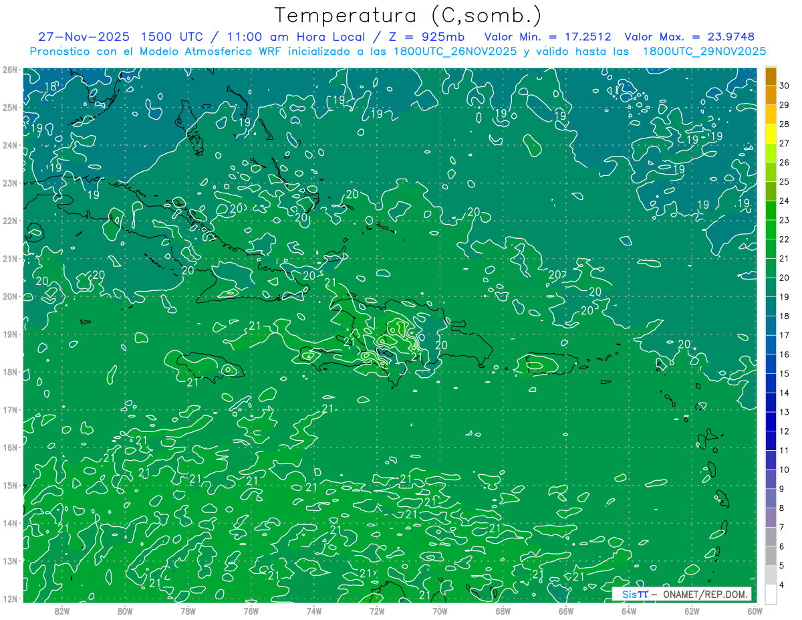Image resolution: width=802 pixels, height=620 pixels.
Task: Click the colorbar legend value '14'
Action: coord(785,393)
